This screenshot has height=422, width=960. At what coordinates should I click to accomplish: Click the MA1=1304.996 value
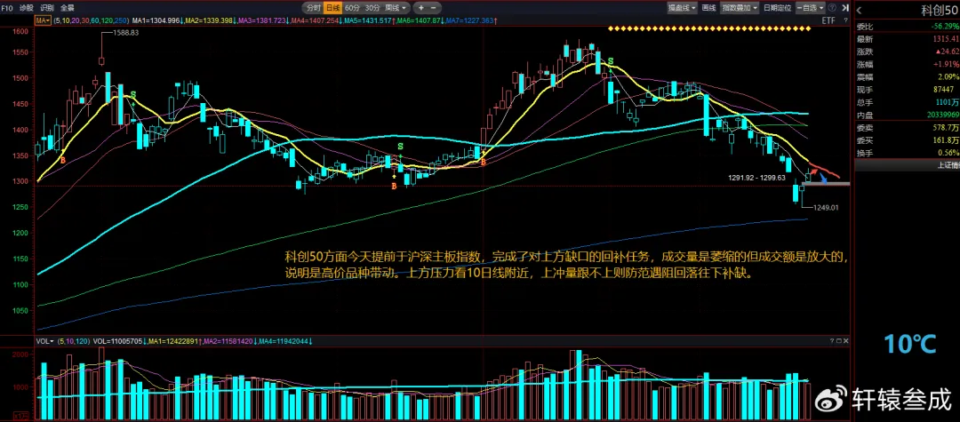click(156, 20)
